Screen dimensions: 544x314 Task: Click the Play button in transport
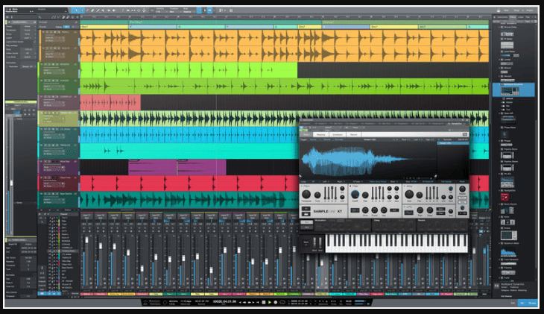click(x=270, y=302)
